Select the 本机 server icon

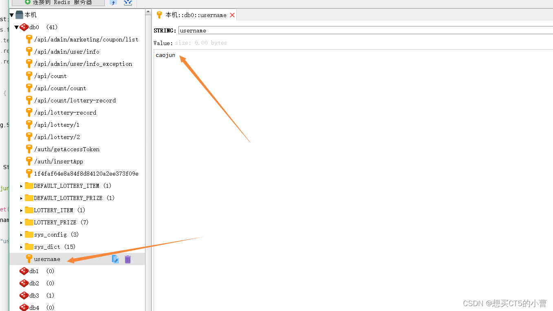(x=19, y=15)
